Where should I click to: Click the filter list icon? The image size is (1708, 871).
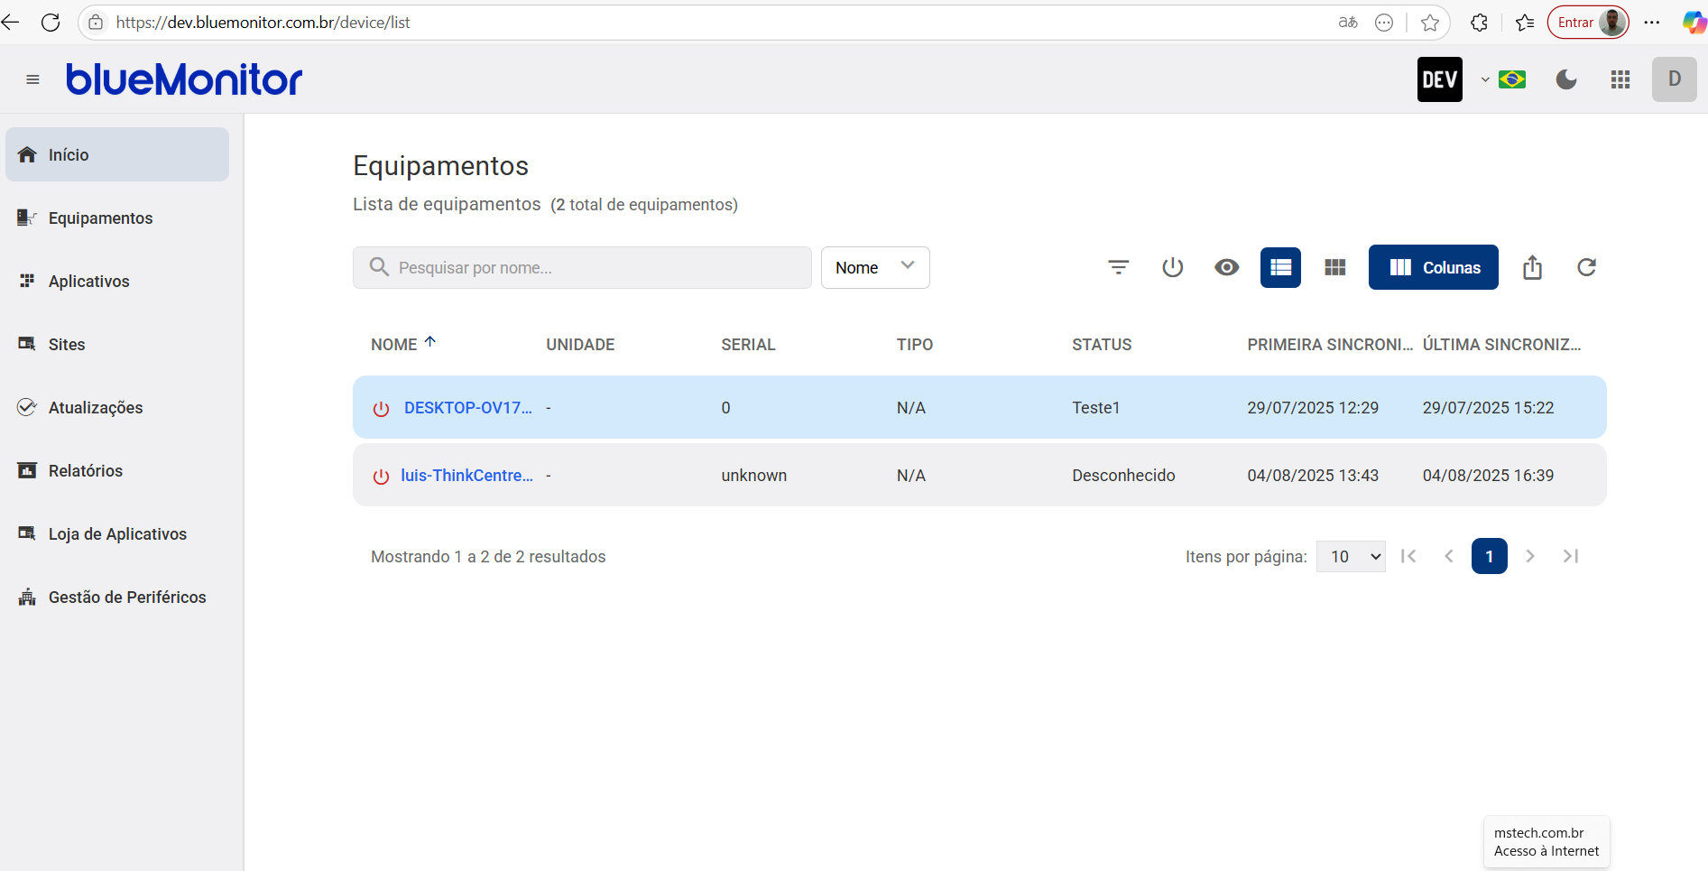1118,267
